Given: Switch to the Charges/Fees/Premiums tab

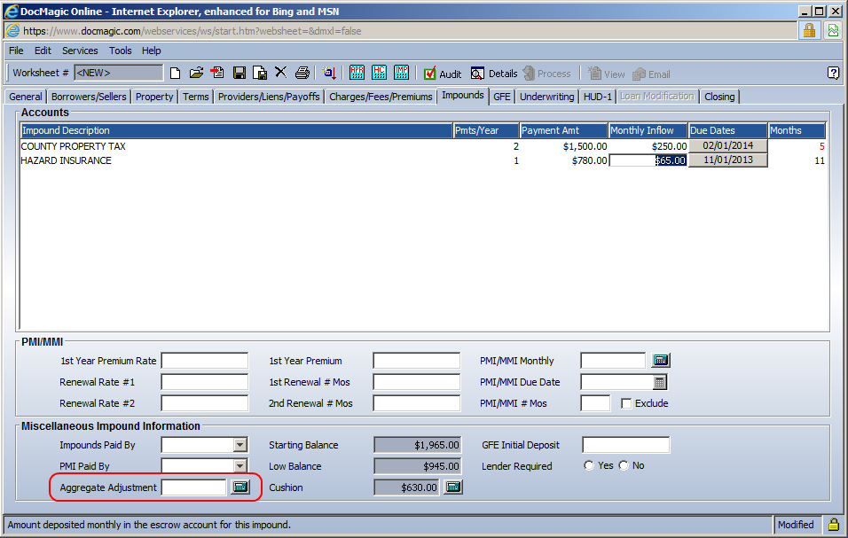Looking at the screenshot, I should coord(381,97).
